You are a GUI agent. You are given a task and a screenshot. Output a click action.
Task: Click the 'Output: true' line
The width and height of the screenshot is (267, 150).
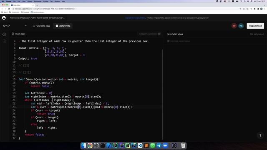pyautogui.click(x=28, y=58)
